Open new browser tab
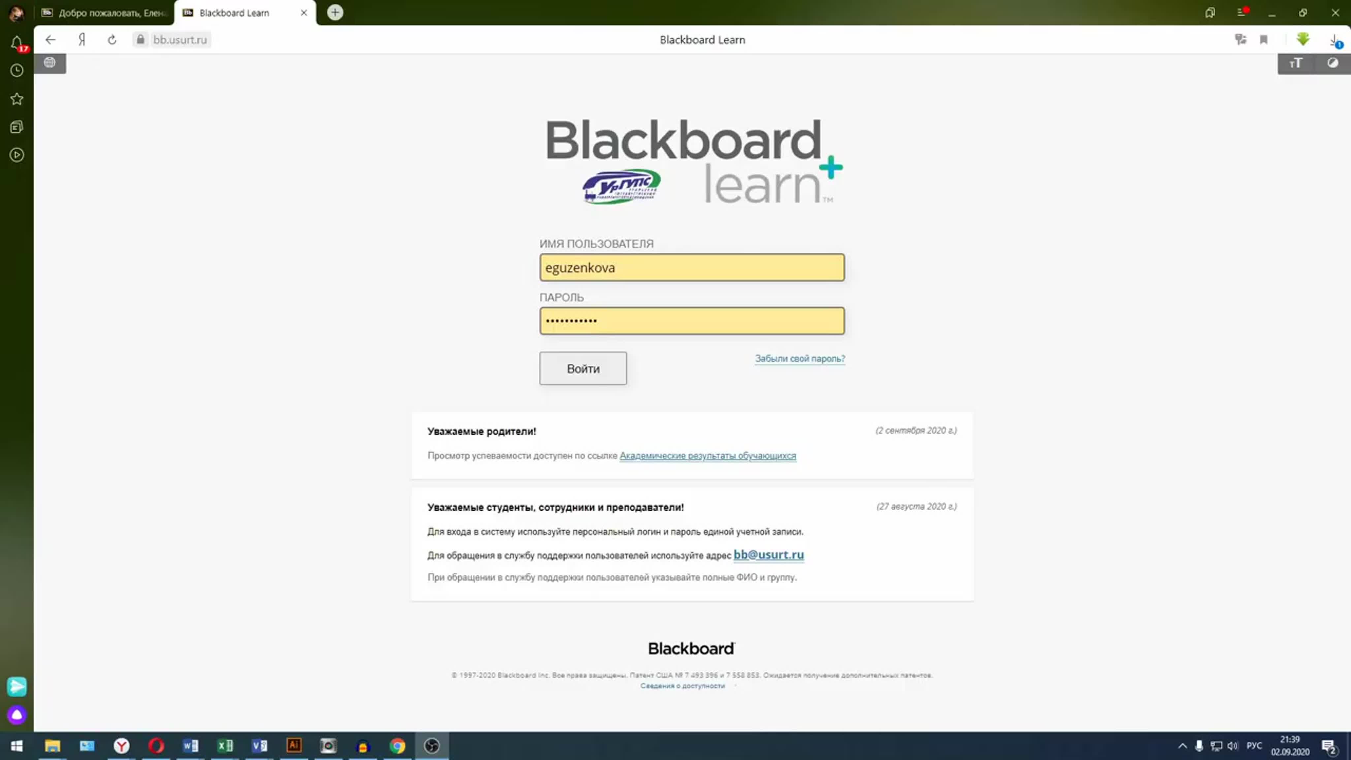This screenshot has height=760, width=1351. pos(335,12)
